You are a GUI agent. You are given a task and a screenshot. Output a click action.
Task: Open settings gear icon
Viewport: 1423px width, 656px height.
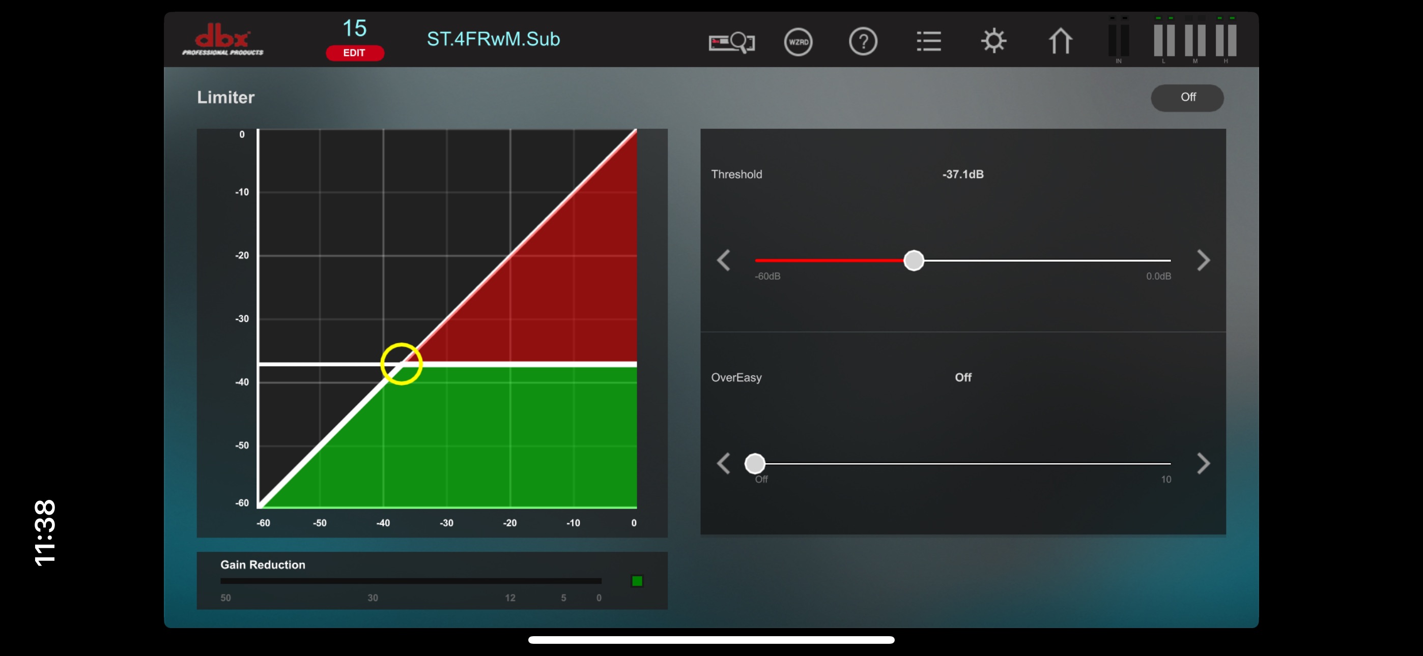993,41
